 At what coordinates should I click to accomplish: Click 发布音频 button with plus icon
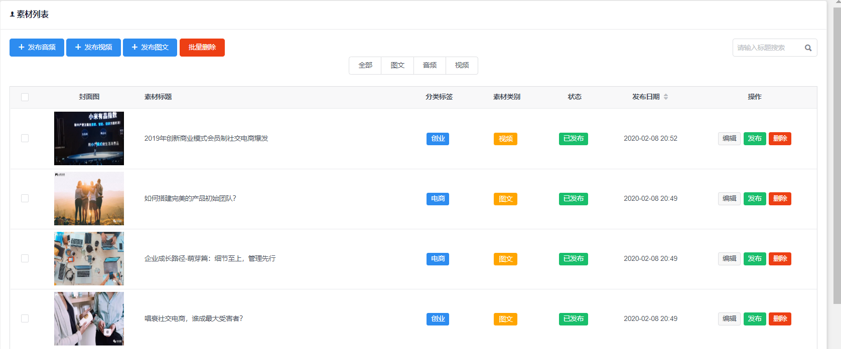click(37, 48)
